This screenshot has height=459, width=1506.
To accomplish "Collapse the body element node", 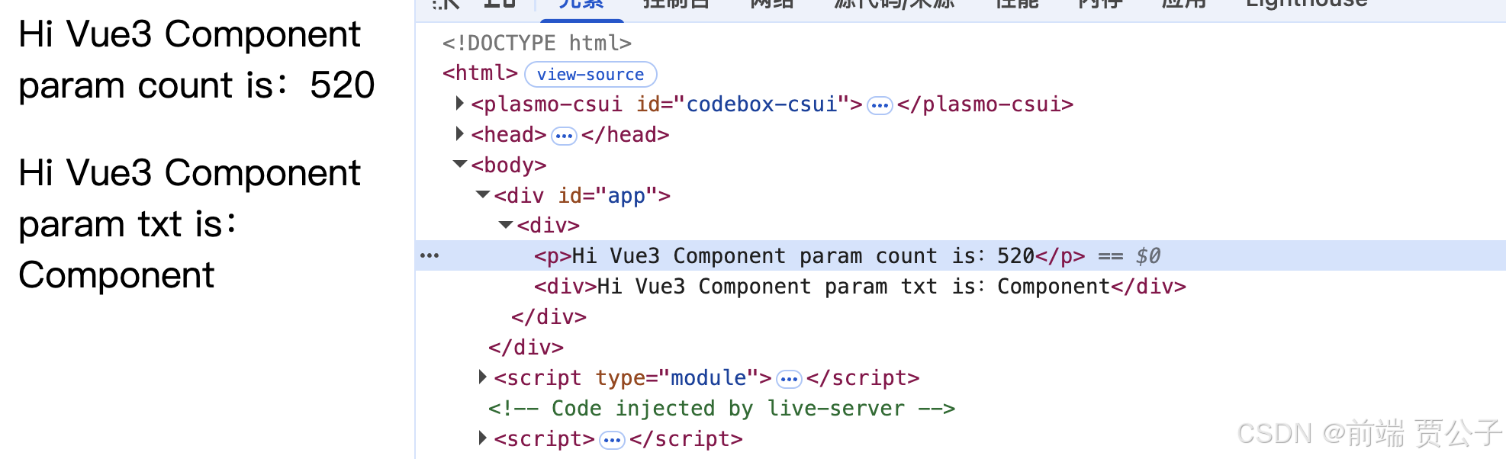I will [x=460, y=164].
